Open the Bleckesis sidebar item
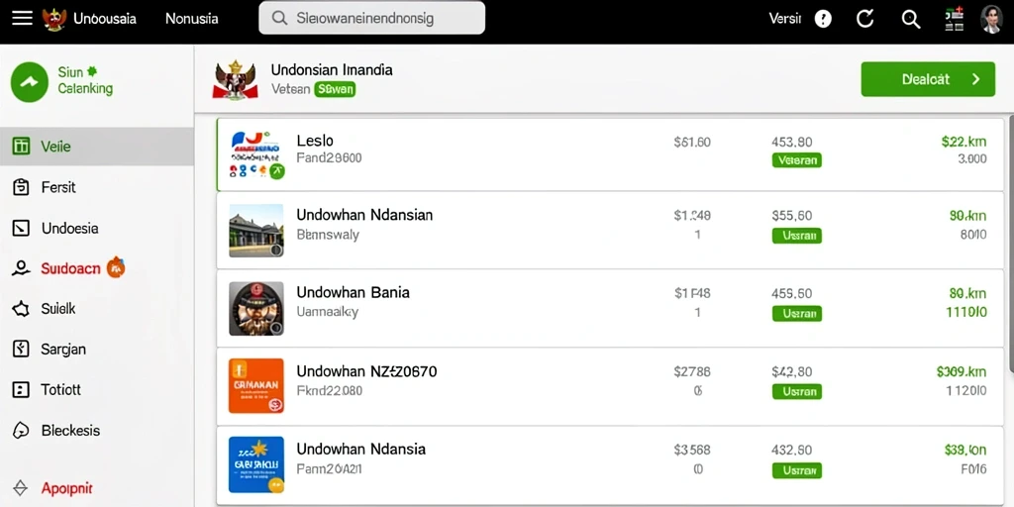The image size is (1014, 507). pyautogui.click(x=97, y=431)
